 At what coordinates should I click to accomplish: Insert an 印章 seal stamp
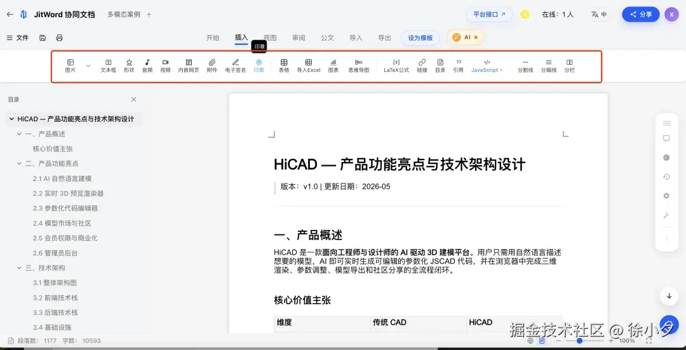coord(259,65)
